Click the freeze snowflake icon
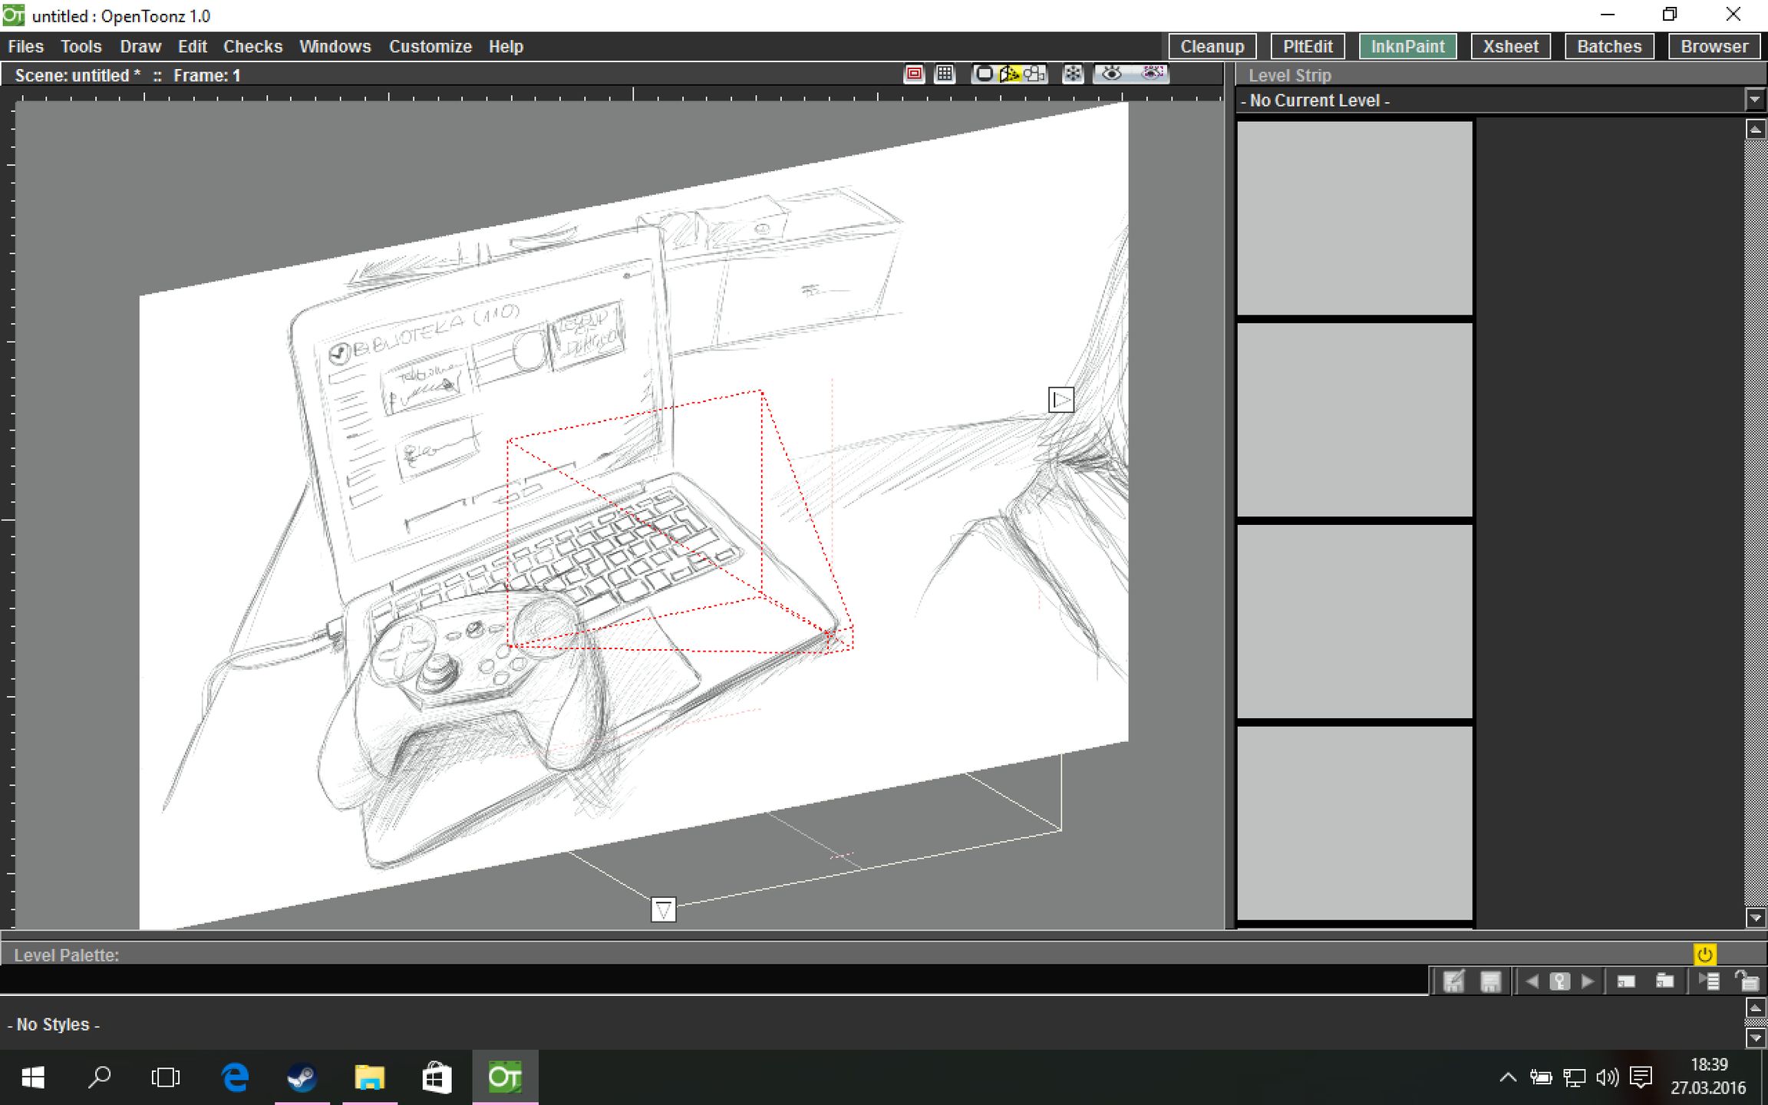 [x=1073, y=74]
